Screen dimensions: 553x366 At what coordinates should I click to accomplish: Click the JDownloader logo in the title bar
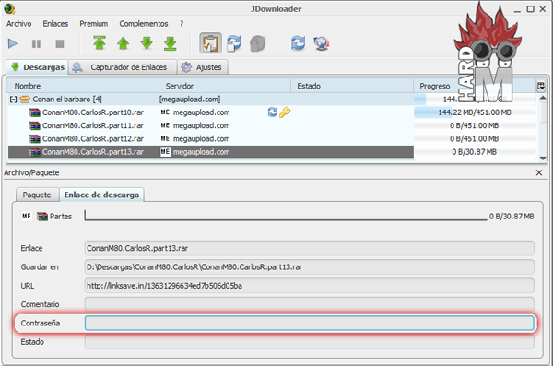tap(9, 9)
